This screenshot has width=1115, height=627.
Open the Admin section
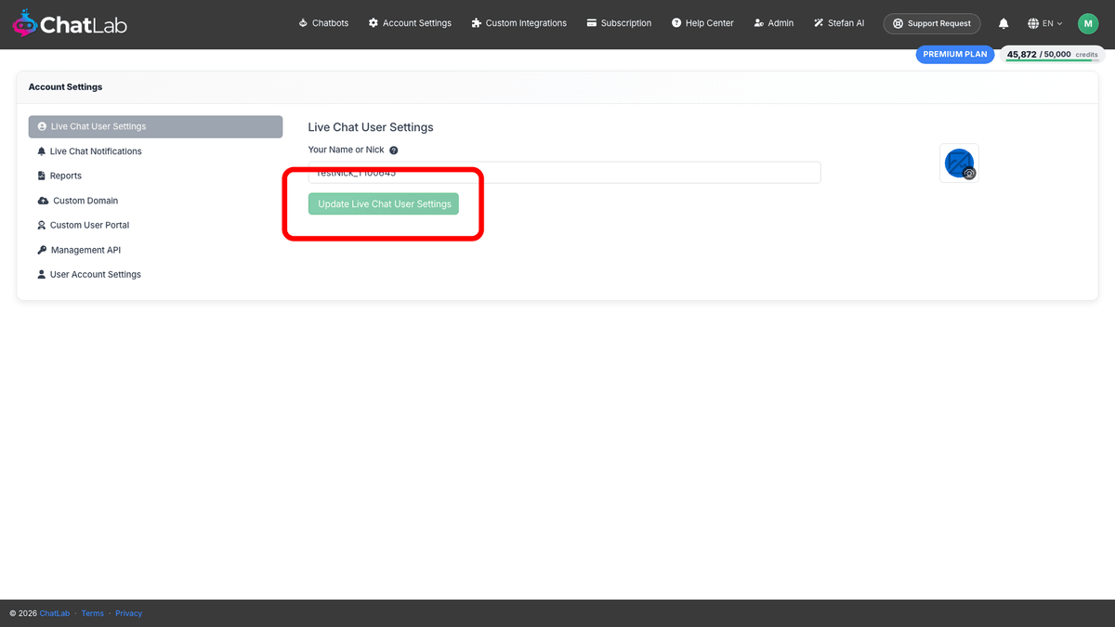[x=774, y=23]
